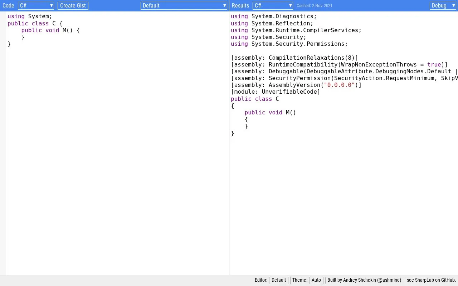The image size is (458, 286).
Task: Click 'public void M()' in the results pane
Action: [x=271, y=113]
